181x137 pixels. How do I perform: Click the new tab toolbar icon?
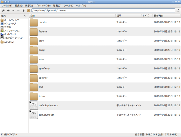[x=3, y=11]
